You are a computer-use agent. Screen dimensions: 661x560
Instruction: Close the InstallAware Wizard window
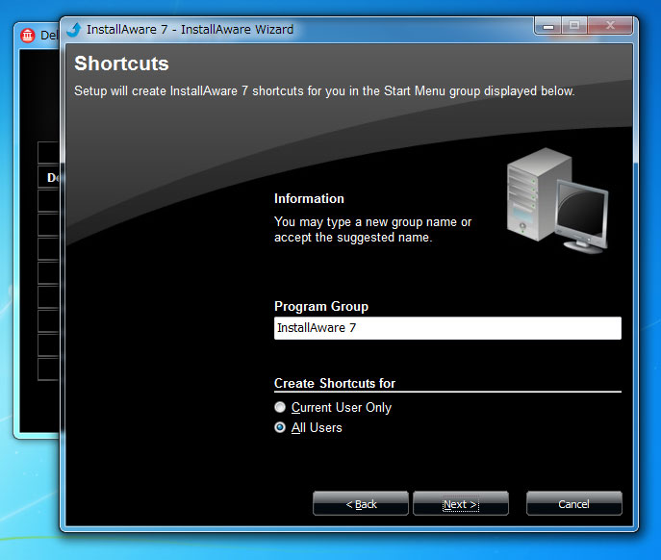coord(610,26)
